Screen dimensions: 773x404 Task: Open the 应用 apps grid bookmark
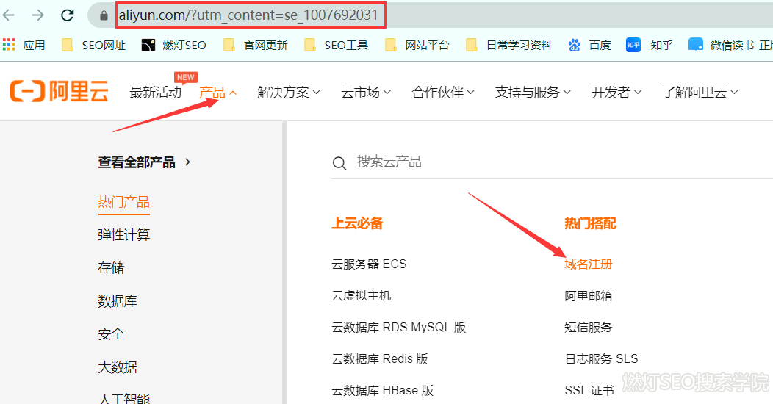point(24,46)
